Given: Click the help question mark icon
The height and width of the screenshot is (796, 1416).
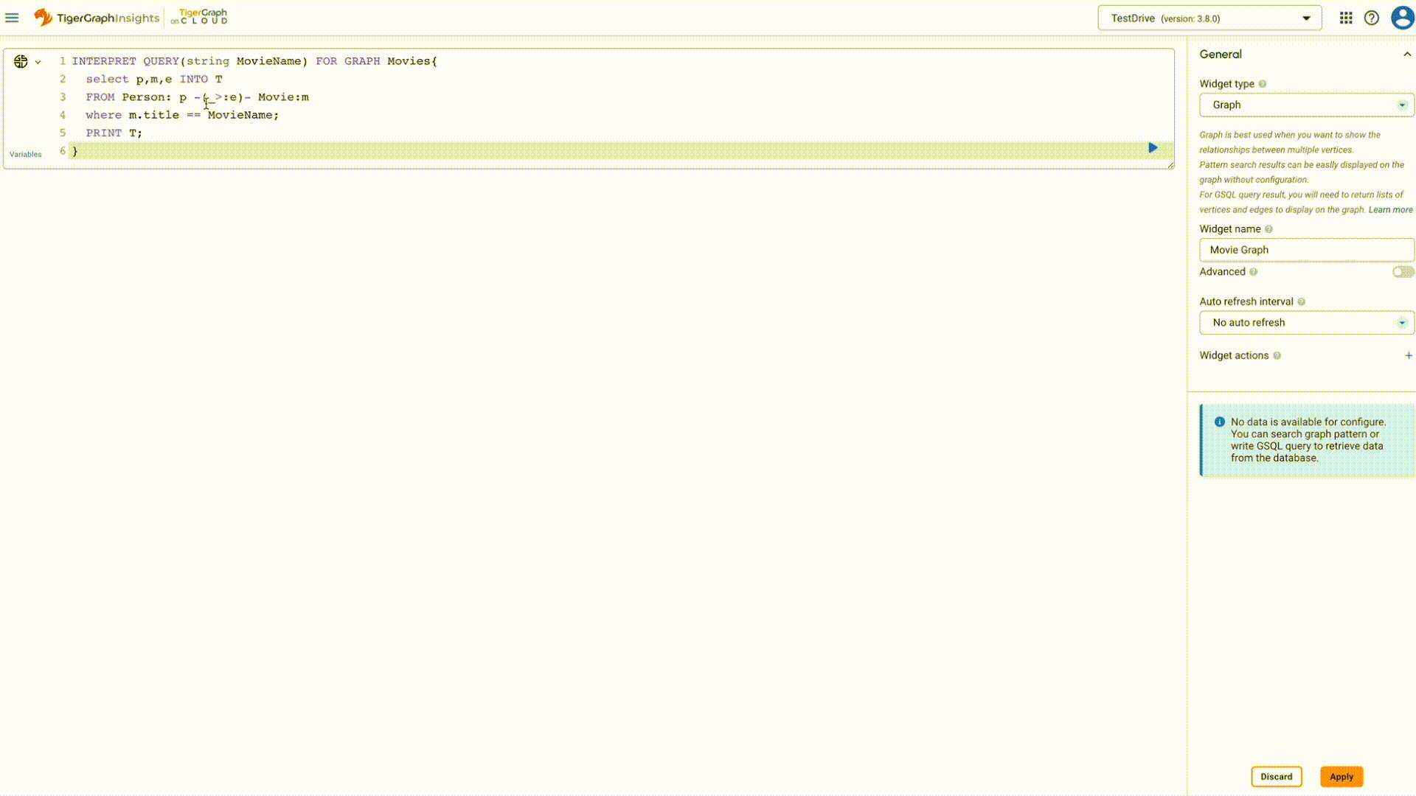Looking at the screenshot, I should tap(1371, 18).
